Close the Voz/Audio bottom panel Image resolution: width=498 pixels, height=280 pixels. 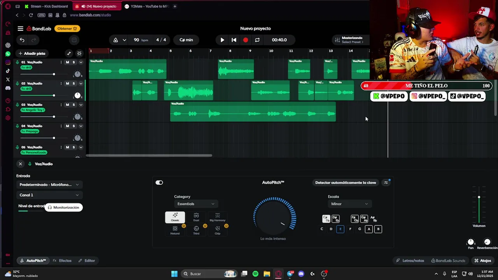pyautogui.click(x=20, y=164)
